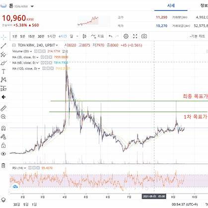Click the undo arrow
208x208 pixels.
[110, 36]
